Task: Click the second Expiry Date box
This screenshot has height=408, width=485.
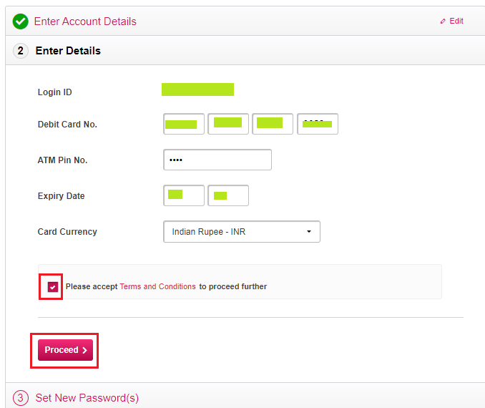Action: [228, 195]
